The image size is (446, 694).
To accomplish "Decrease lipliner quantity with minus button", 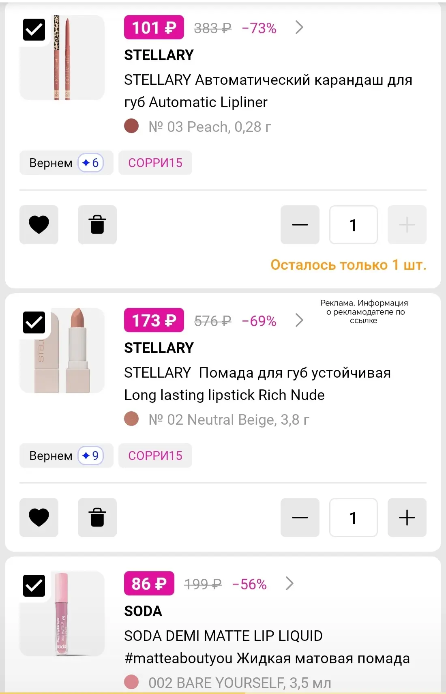I will [x=300, y=225].
